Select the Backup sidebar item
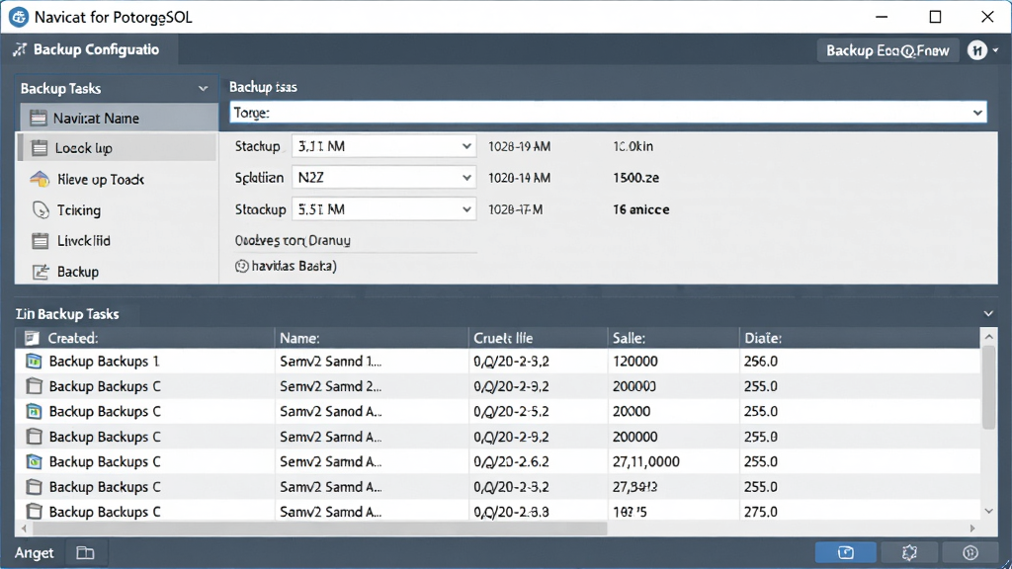Viewport: 1012px width, 569px height. click(x=118, y=272)
